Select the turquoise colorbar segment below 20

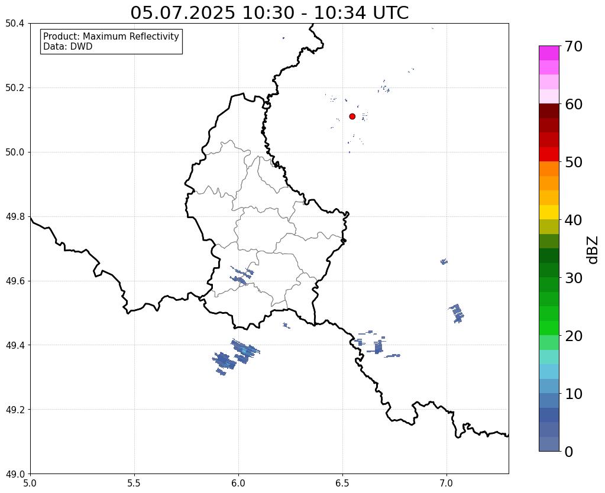[x=549, y=357]
